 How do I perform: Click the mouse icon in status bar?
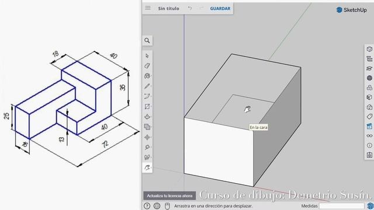click(x=168, y=206)
